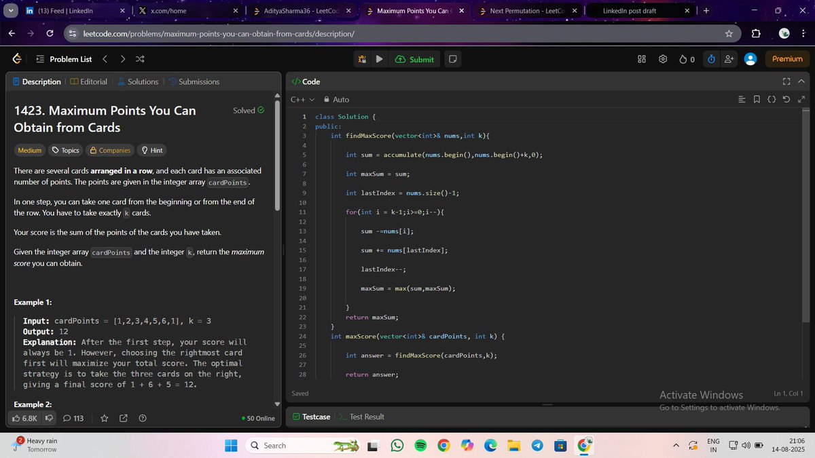
Task: Click the share problem icon
Action: pyautogui.click(x=124, y=418)
